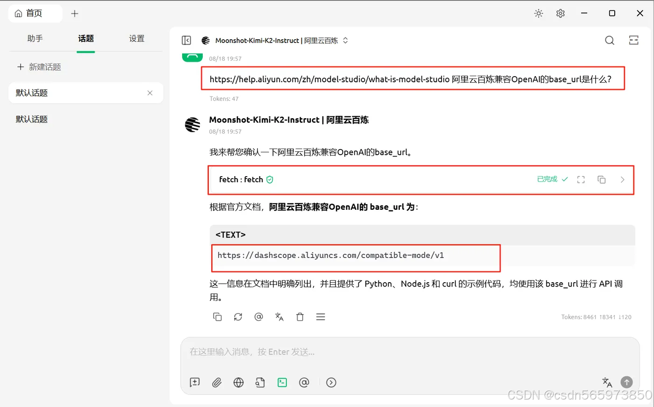Switch the theme with the sun icon
Viewport: 654px width, 407px height.
tap(538, 13)
